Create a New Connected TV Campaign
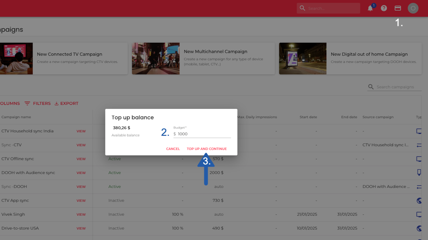 [64, 58]
